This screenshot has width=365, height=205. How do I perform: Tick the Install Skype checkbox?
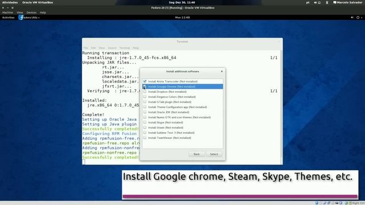click(x=145, y=122)
